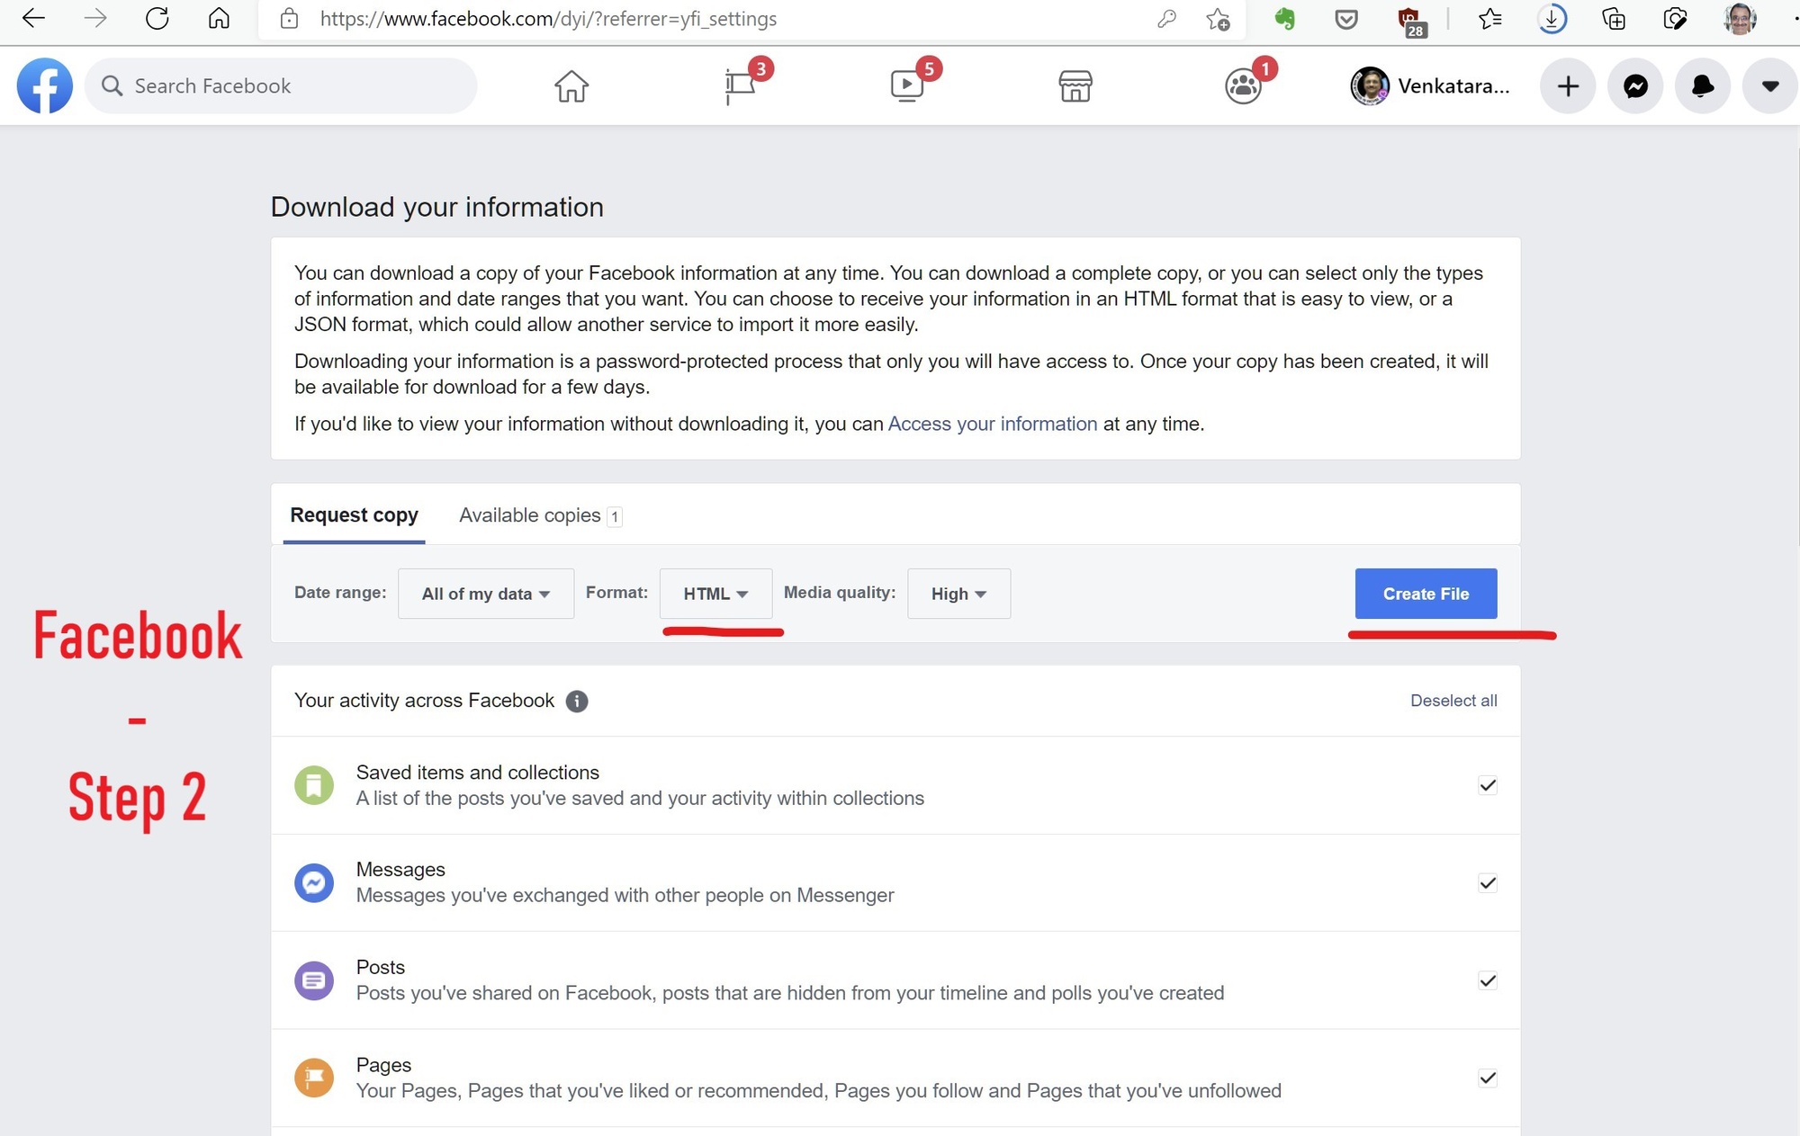Click the Create plus icon

pyautogui.click(x=1567, y=85)
